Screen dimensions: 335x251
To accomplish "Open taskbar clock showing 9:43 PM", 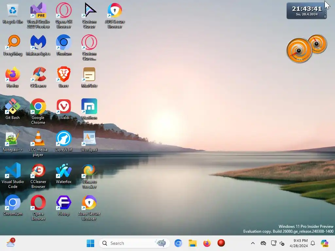I will click(x=299, y=243).
